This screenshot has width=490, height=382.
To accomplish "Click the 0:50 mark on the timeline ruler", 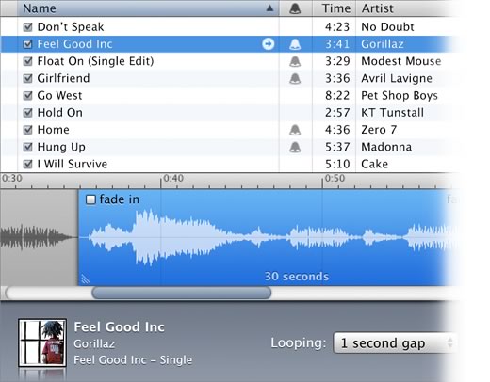I will click(335, 179).
